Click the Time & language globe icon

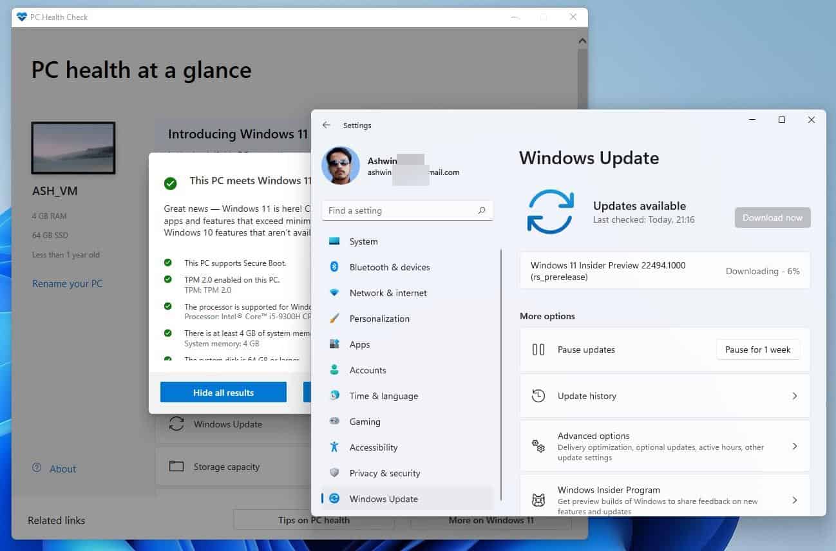coord(334,396)
